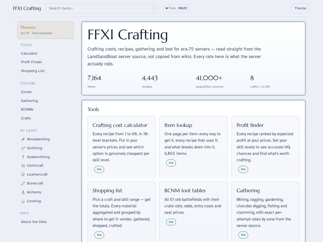Viewport: 323px width, 242px height.
Task: Click the Search items input field
Action: pyautogui.click(x=102, y=8)
